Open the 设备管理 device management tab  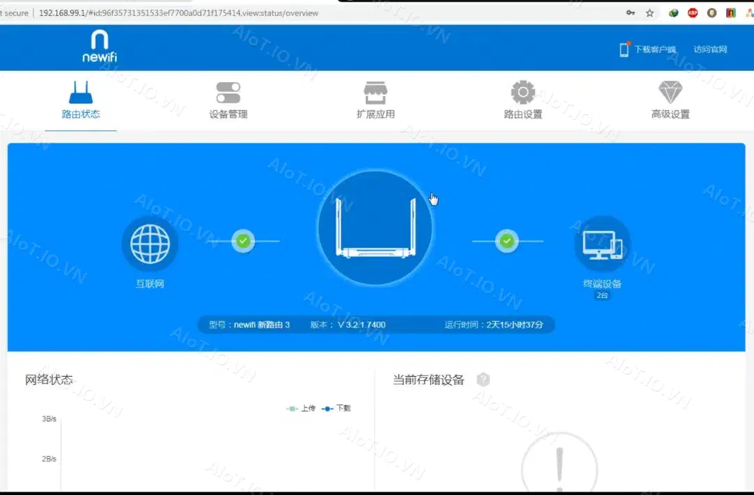coord(228,100)
